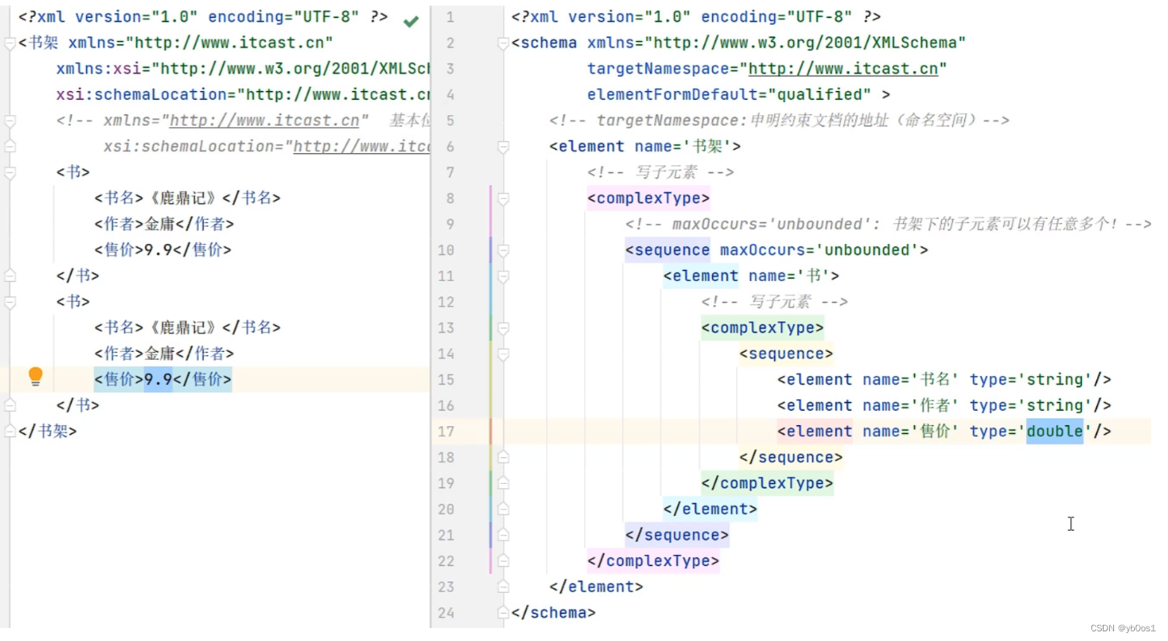Collapse the comment block fold in left editor
This screenshot has height=641, width=1168.
pyautogui.click(x=10, y=121)
